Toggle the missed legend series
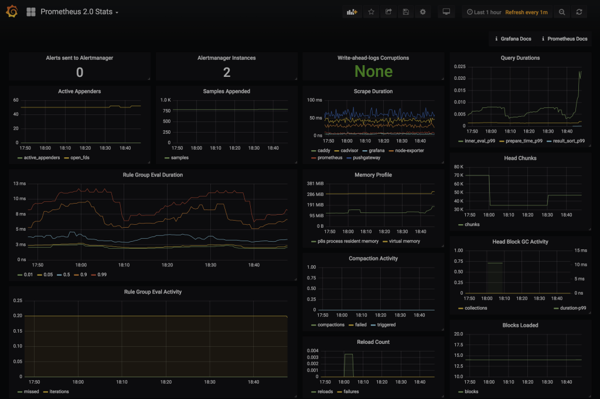Screen dimensions: 600x399 pyautogui.click(x=32, y=391)
